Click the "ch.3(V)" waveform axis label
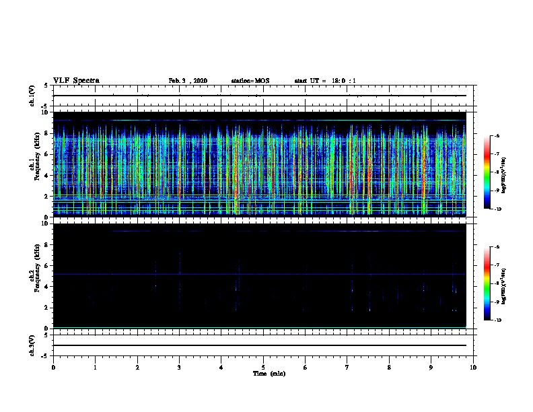This screenshot has height=412, width=533. click(32, 345)
